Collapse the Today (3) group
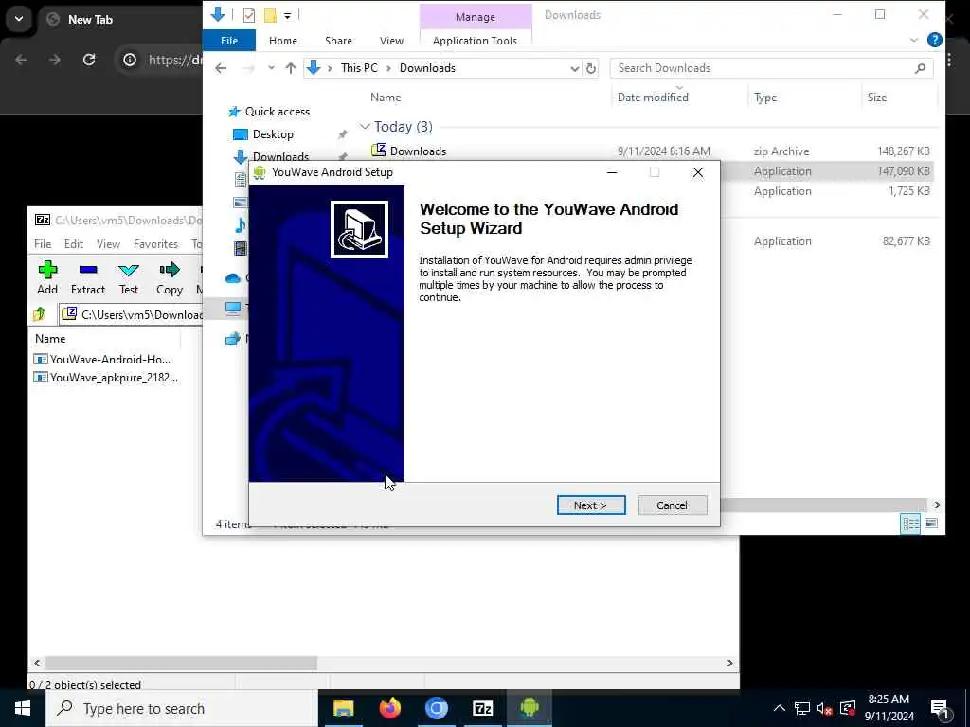 coord(365,127)
